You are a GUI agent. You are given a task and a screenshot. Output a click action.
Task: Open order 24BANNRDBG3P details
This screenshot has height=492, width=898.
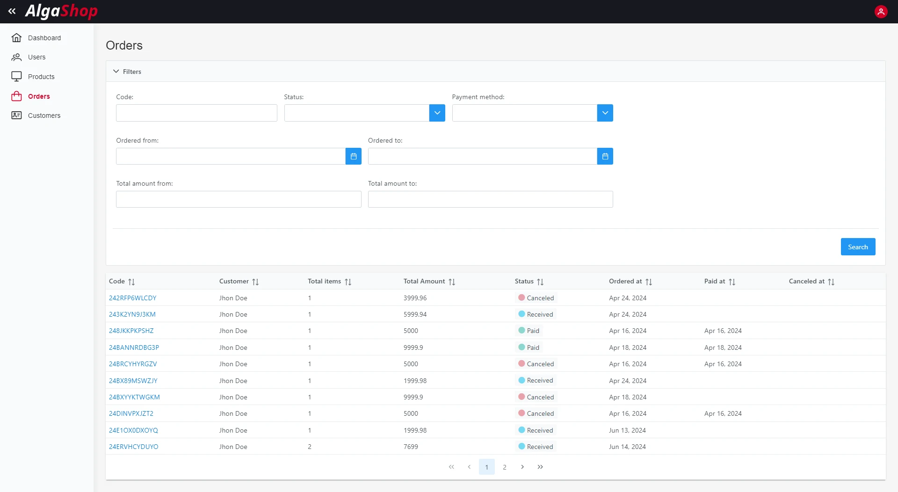click(x=134, y=347)
